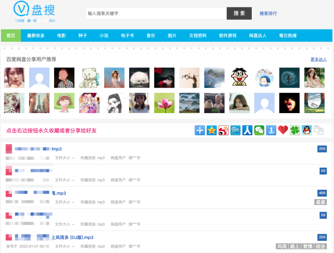Open the Eiffel Tower user avatar

pos(39,103)
